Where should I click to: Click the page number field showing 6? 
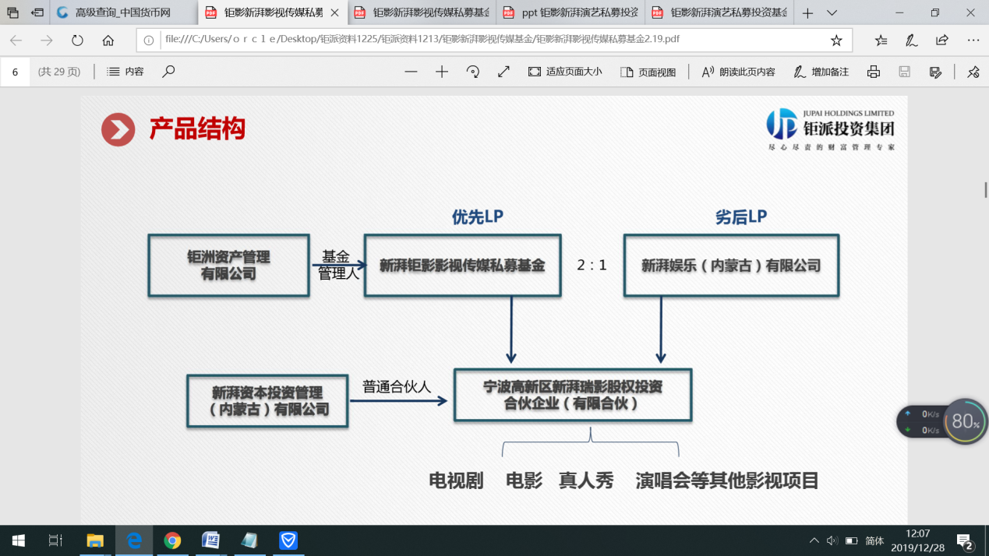click(15, 72)
